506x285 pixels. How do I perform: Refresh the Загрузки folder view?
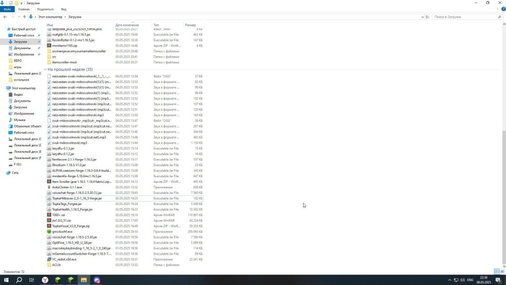(427, 17)
